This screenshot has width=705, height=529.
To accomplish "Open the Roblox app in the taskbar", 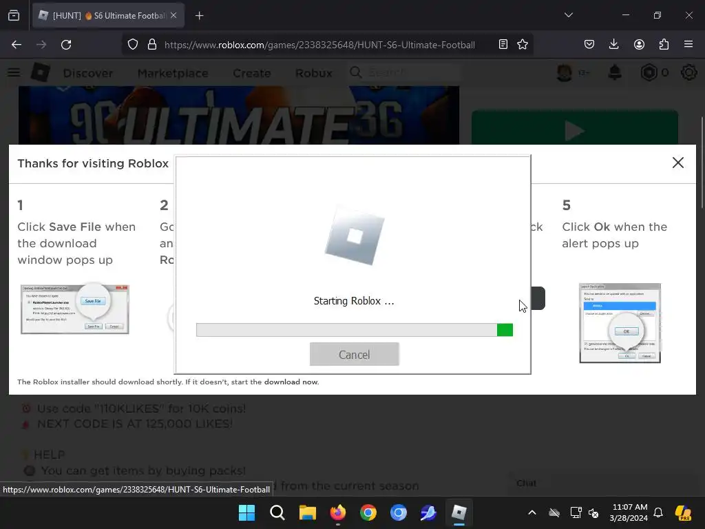I will [x=459, y=512].
